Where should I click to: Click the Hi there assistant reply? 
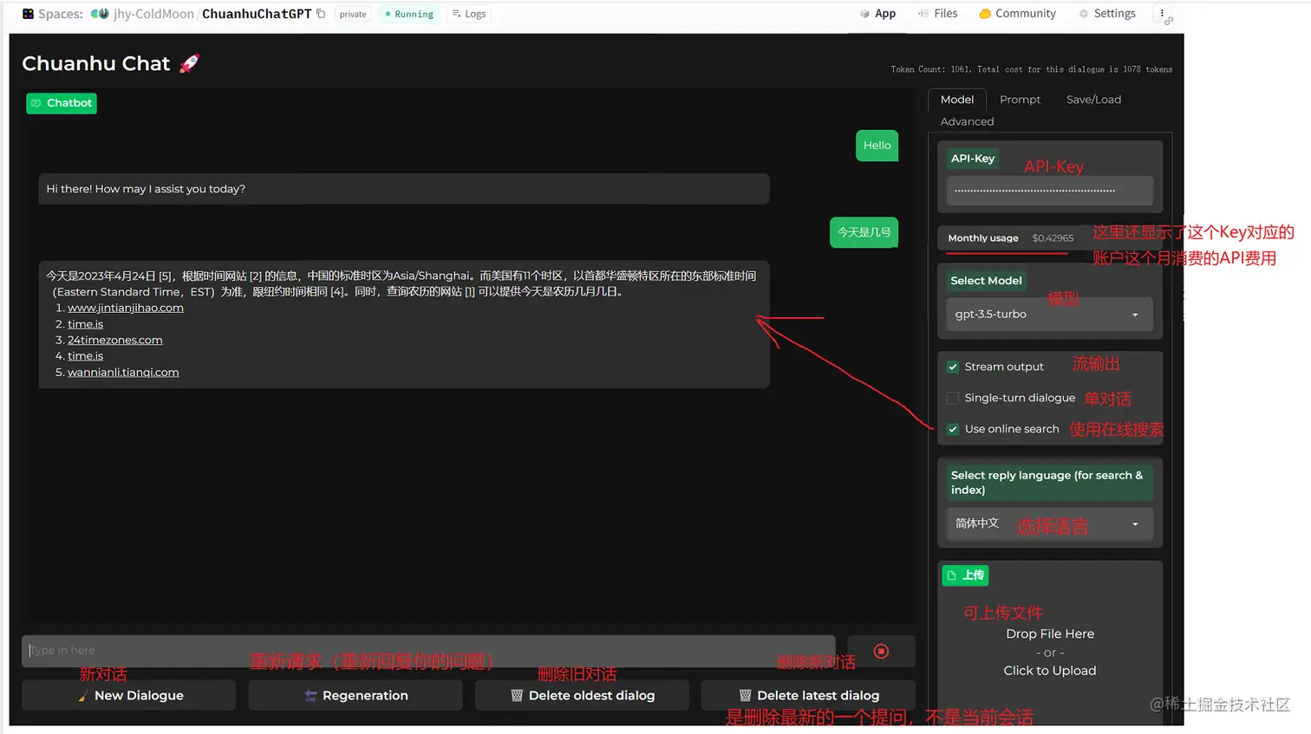(x=404, y=189)
